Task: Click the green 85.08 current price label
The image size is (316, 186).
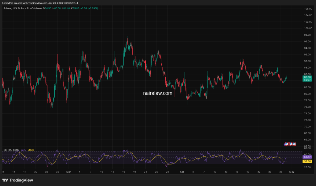Action: [x=307, y=77]
